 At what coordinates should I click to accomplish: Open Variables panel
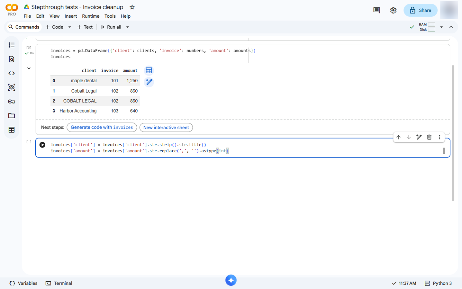click(23, 283)
